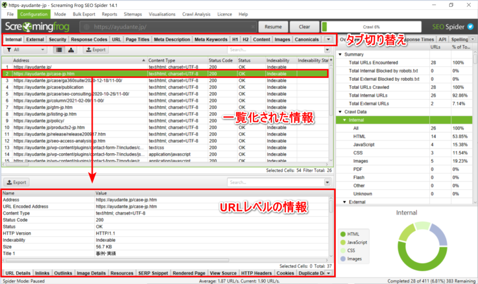The width and height of the screenshot is (478, 284).
Task: Click Images legend color swatch
Action: click(343, 259)
